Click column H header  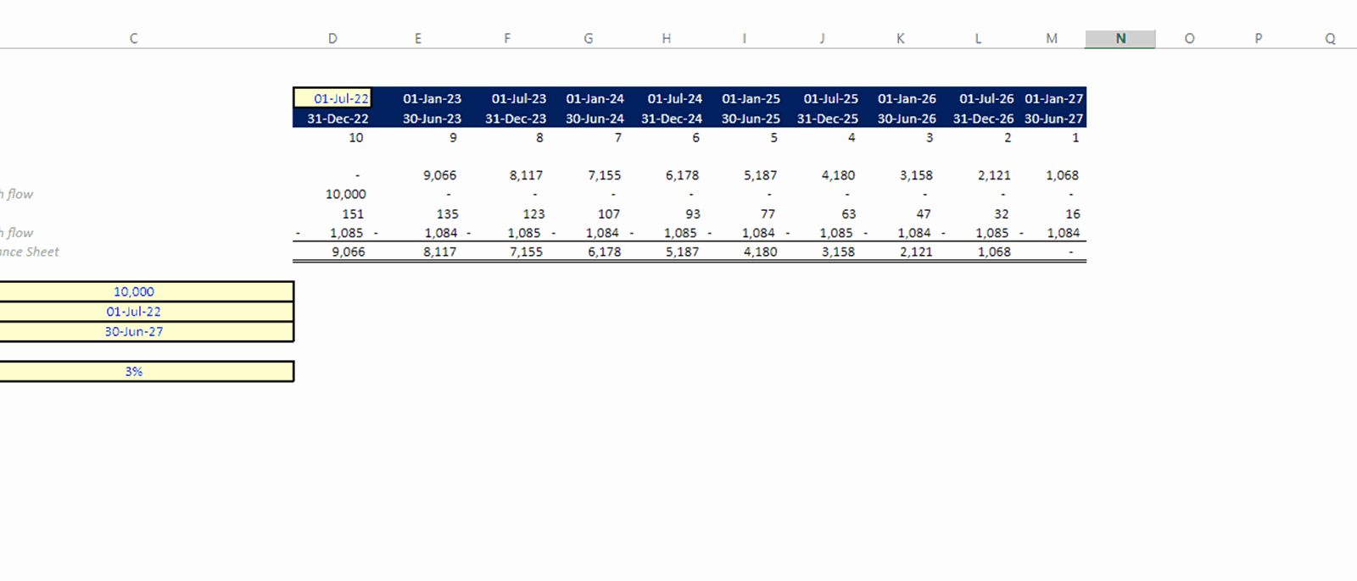[x=666, y=39]
